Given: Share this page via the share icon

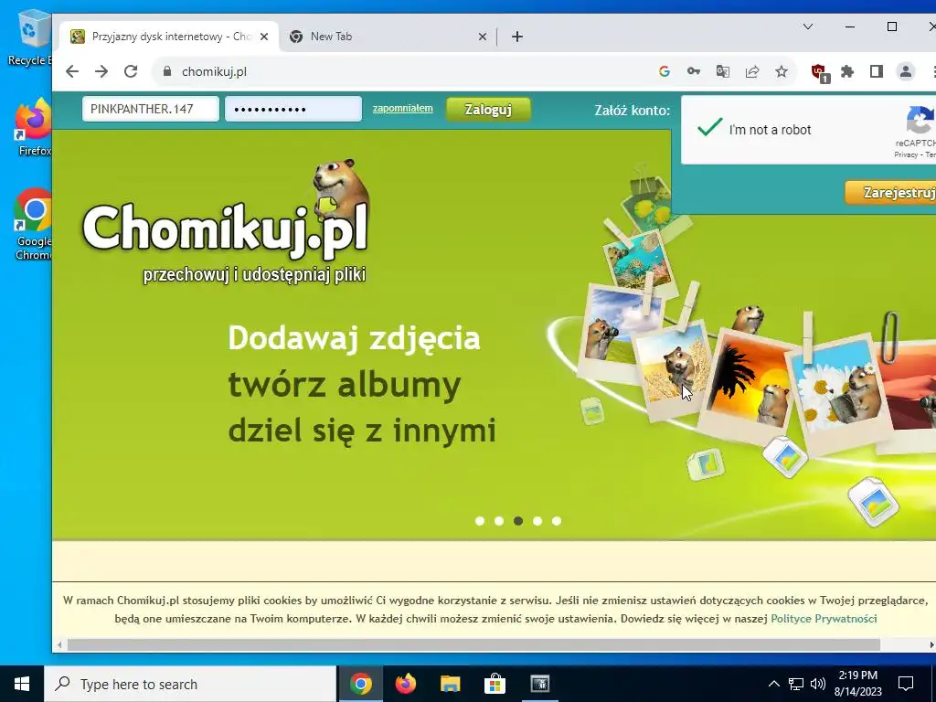Looking at the screenshot, I should 752,71.
